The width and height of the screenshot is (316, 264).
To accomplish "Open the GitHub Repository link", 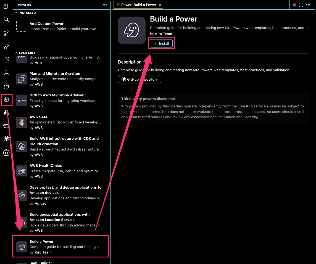I will (139, 79).
